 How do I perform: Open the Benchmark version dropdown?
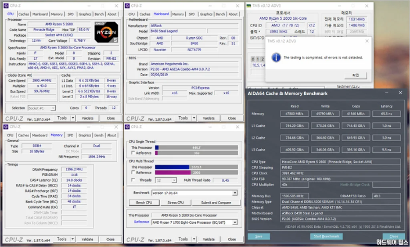[235, 193]
